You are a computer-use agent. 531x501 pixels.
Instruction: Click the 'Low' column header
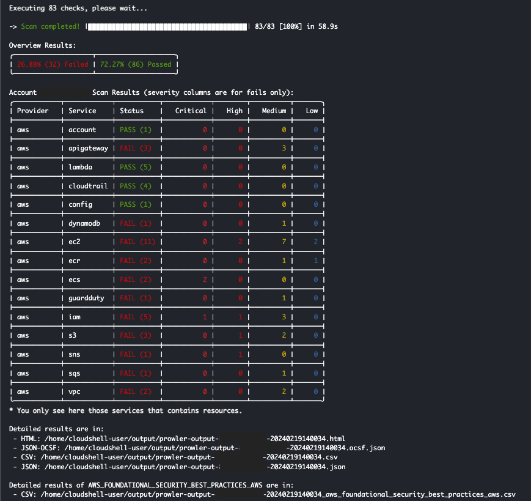tap(312, 111)
